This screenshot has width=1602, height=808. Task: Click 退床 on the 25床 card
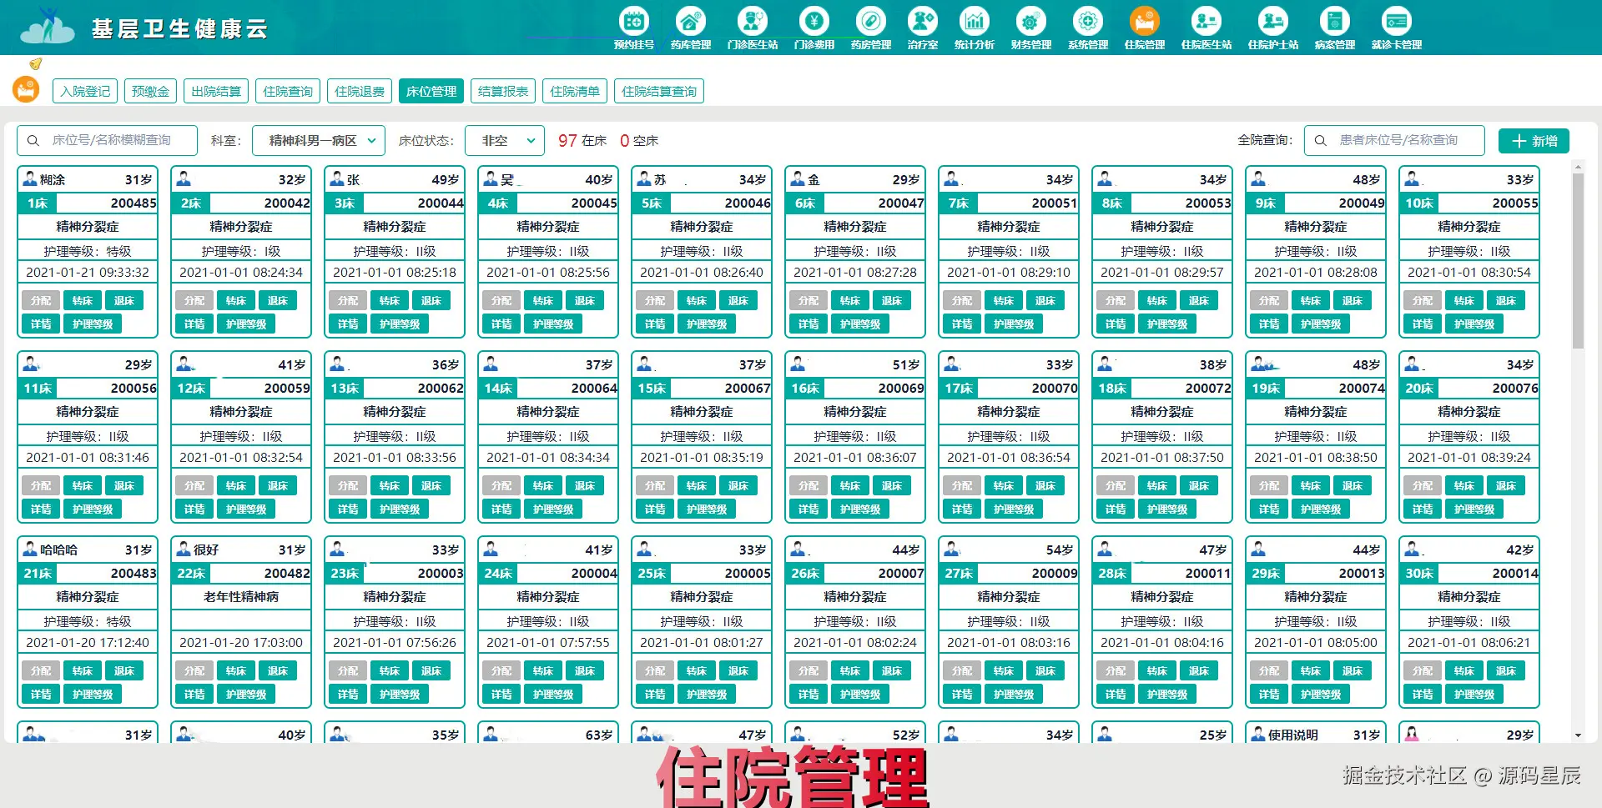click(x=738, y=670)
